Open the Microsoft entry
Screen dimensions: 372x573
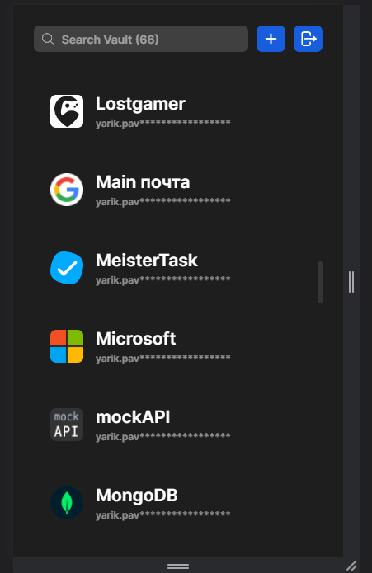tap(135, 339)
